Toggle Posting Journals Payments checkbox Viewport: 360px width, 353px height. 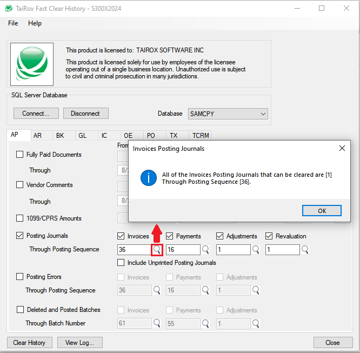coord(169,236)
